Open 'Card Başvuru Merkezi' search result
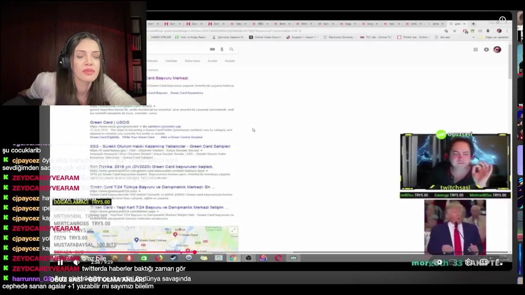This screenshot has height=295, width=525. tap(167, 78)
